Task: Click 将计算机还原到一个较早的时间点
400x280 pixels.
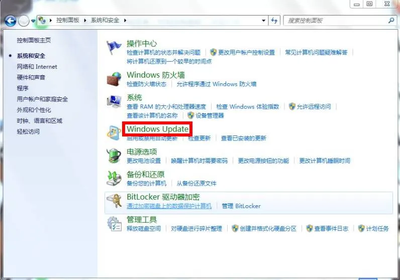Action: pyautogui.click(x=169, y=61)
